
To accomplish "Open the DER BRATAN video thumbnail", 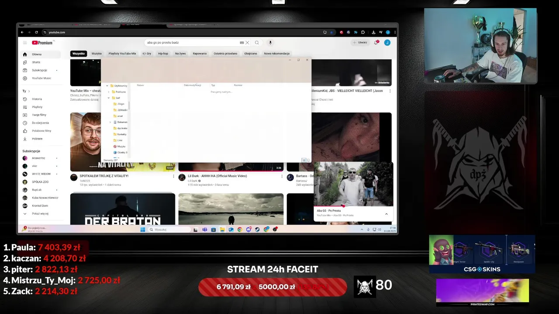I will tap(123, 209).
